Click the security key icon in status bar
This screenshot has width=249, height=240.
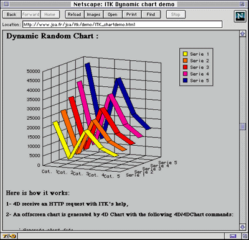point(9,236)
